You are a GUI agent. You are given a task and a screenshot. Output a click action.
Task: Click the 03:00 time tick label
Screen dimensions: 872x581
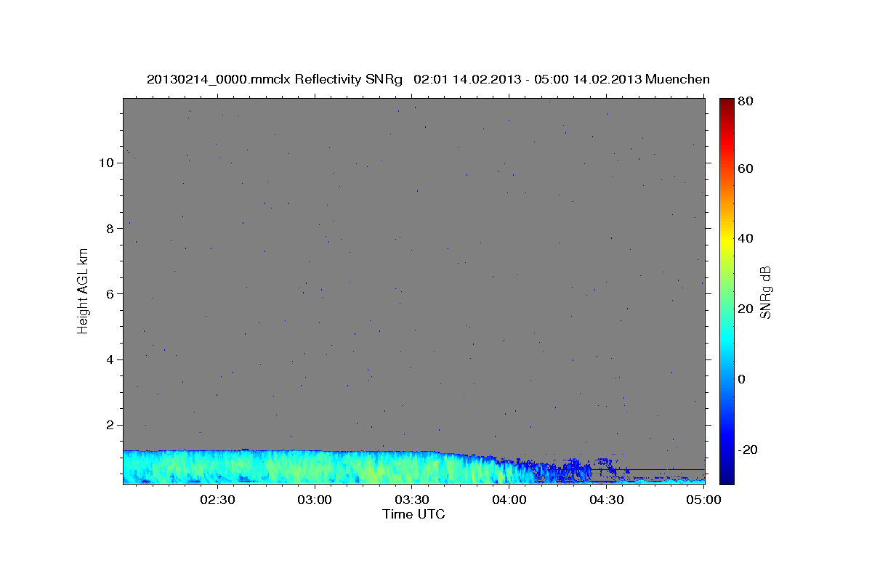pos(315,500)
